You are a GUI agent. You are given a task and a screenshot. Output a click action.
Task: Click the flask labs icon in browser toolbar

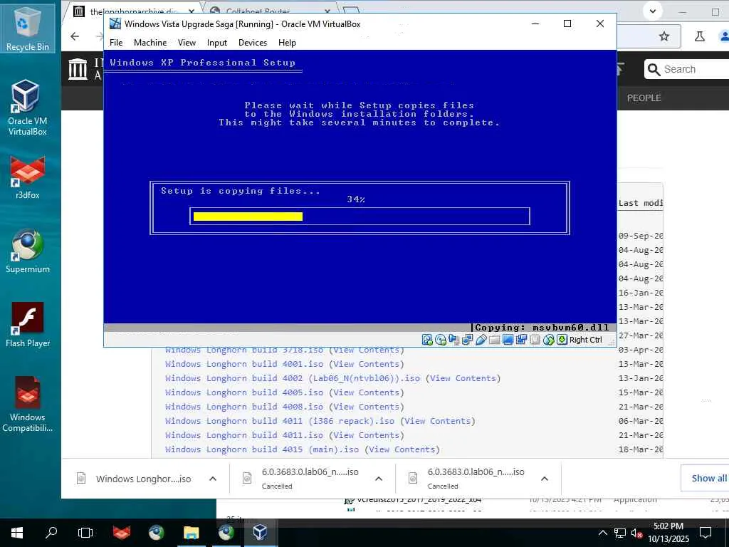pyautogui.click(x=699, y=36)
